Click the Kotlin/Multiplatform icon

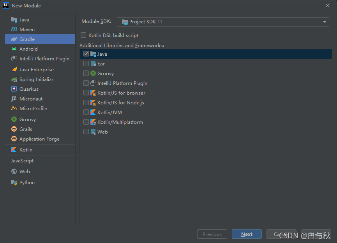pos(93,122)
